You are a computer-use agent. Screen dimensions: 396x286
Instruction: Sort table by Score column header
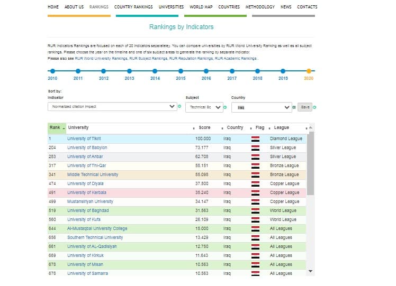(x=204, y=127)
